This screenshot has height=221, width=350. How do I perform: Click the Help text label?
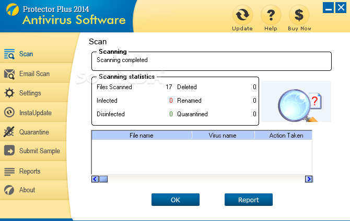[x=271, y=29]
